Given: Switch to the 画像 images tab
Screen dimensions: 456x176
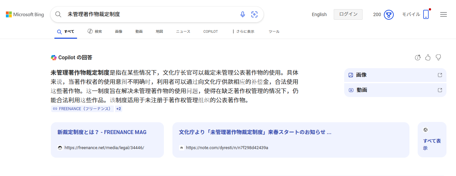Looking at the screenshot, I should 119,31.
